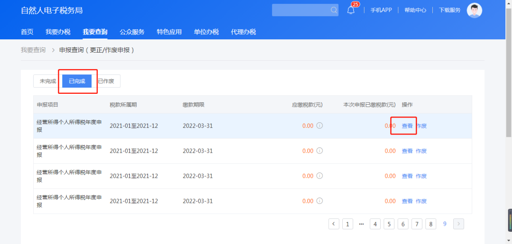This screenshot has height=244, width=512.
Task: Open 帮助中心 link
Action: 415,10
